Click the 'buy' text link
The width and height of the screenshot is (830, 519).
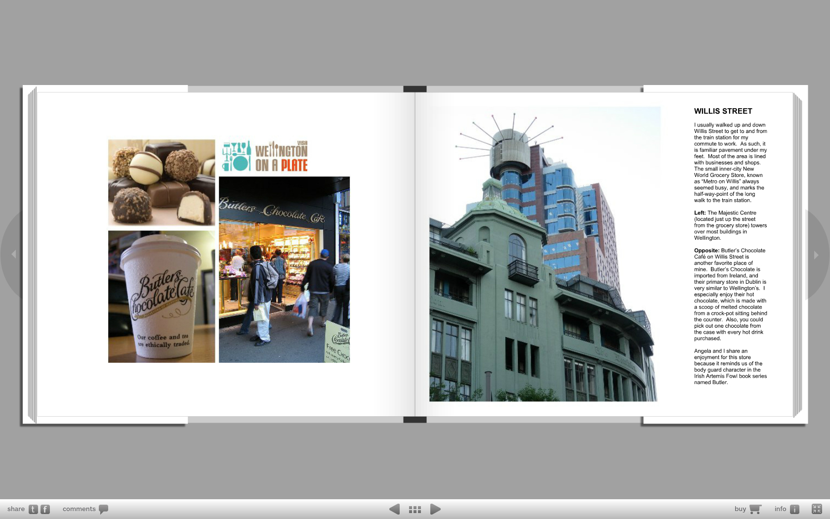pyautogui.click(x=740, y=509)
